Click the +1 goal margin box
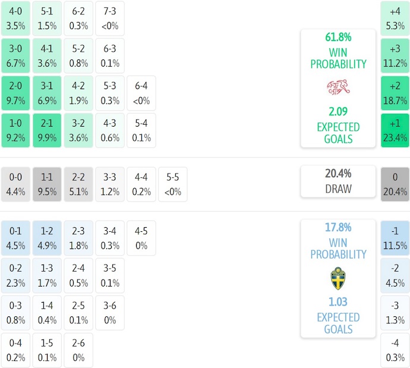 tap(395, 131)
